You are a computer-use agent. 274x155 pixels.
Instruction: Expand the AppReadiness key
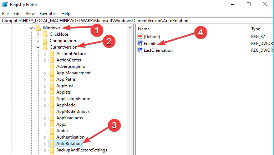tap(45, 118)
